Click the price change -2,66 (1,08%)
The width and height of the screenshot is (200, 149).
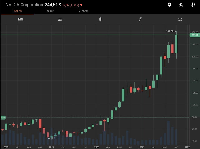click(x=71, y=5)
